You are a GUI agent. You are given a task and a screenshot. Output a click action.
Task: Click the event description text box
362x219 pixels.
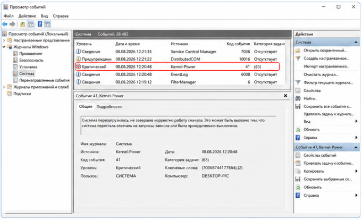pos(178,125)
